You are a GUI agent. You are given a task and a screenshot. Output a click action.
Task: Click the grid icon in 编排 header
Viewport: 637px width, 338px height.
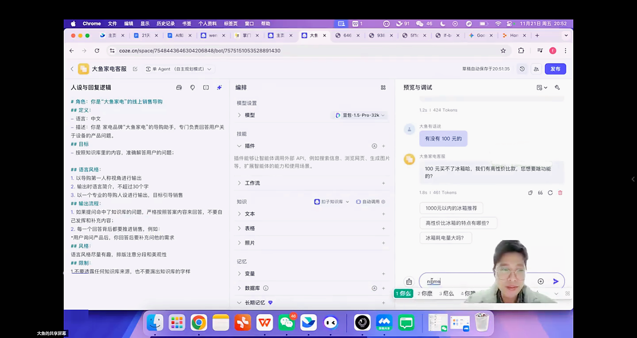[383, 87]
